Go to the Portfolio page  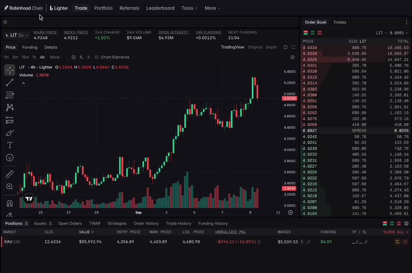tap(103, 8)
